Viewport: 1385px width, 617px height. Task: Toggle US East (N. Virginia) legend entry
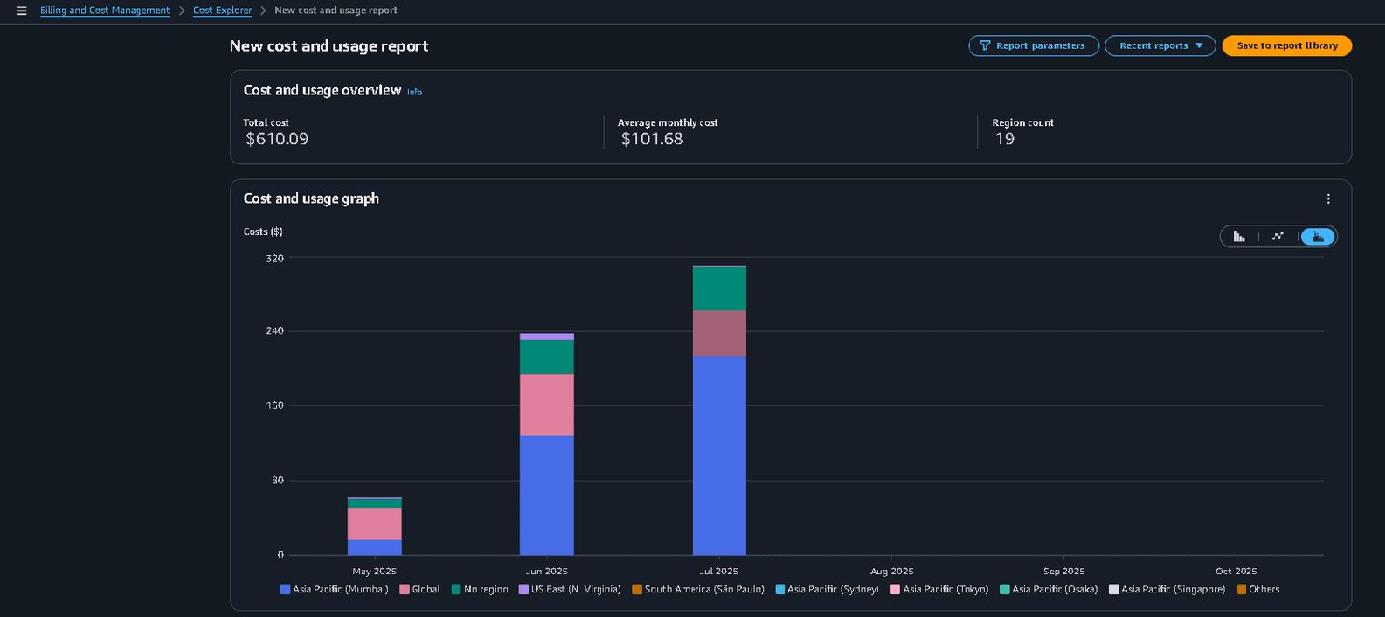pos(570,589)
